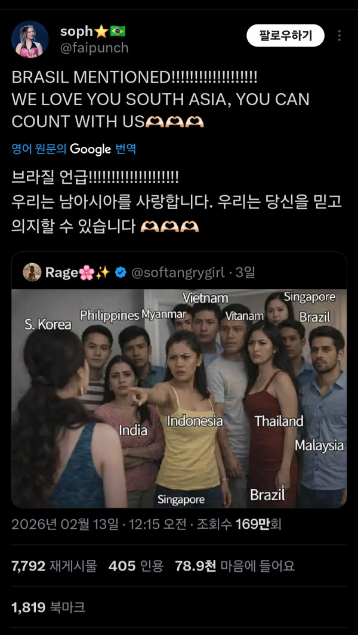Tap the Rage display name in quoted post
Screen dimensions: 358x635
(x=62, y=273)
